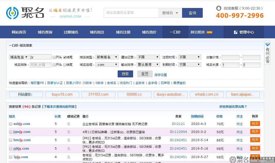Viewport: 275px width, 163px height.
Task: Open recommended site whadi.com.cn
Action: pyautogui.click(x=207, y=94)
